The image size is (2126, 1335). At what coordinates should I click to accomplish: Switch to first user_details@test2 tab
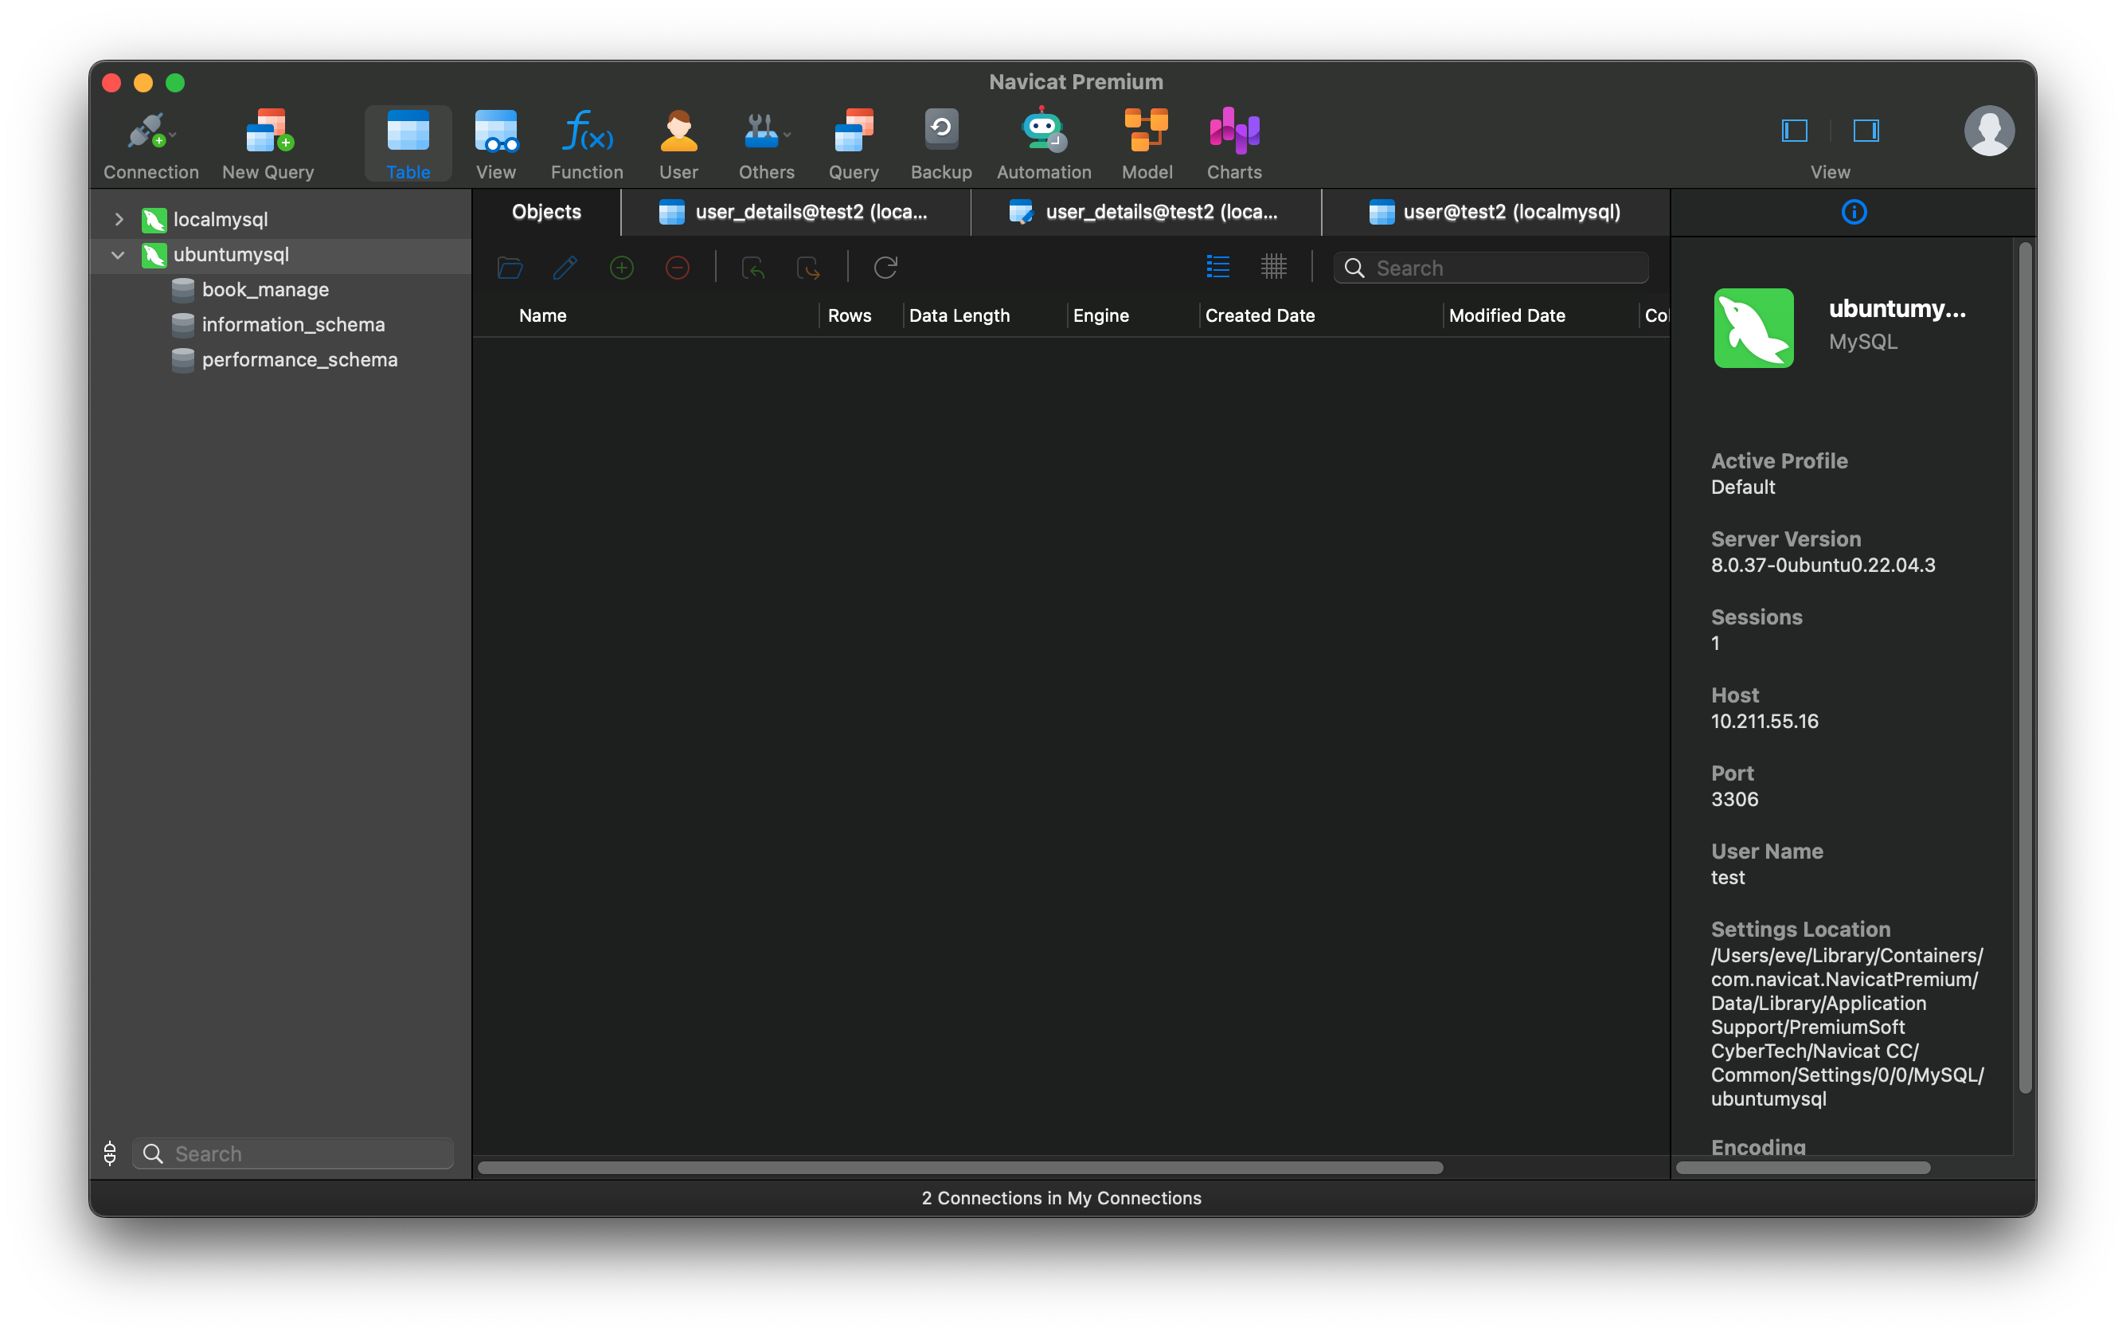795,212
